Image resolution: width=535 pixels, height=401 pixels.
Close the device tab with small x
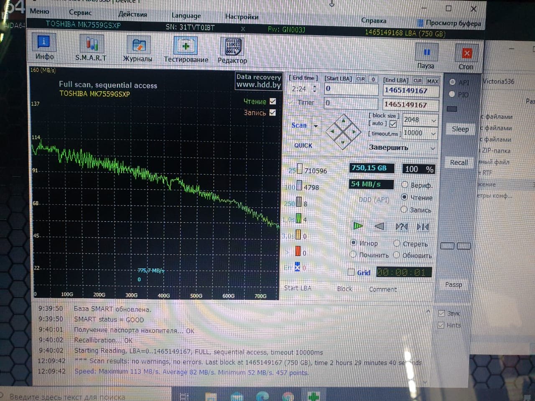tap(243, 29)
